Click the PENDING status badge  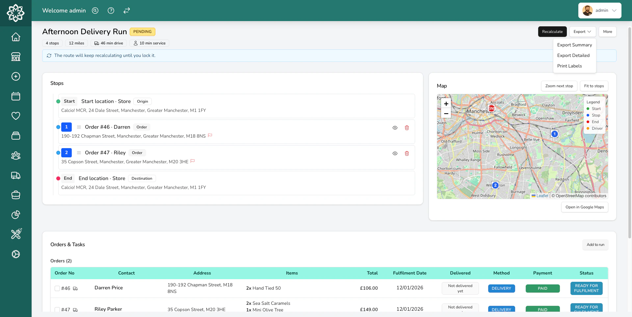coord(143,32)
